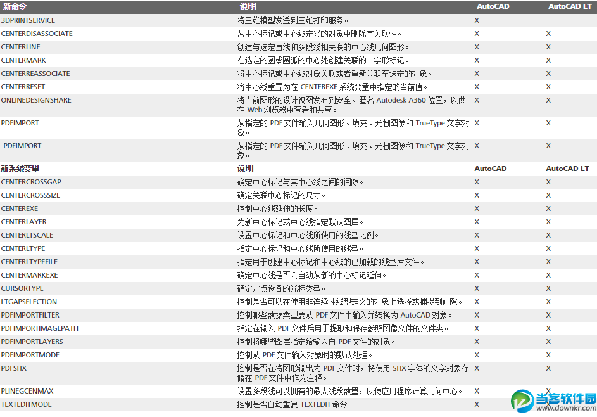
Task: Select the CENTEREXE system variable name
Action: pos(20,209)
